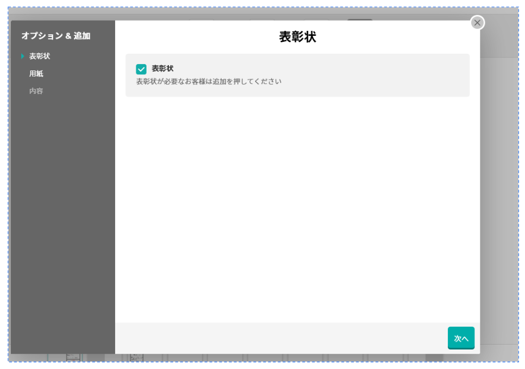Click the empty dark sidebar area below 内容
Image resolution: width=525 pixels, height=369 pixels.
tap(62, 217)
